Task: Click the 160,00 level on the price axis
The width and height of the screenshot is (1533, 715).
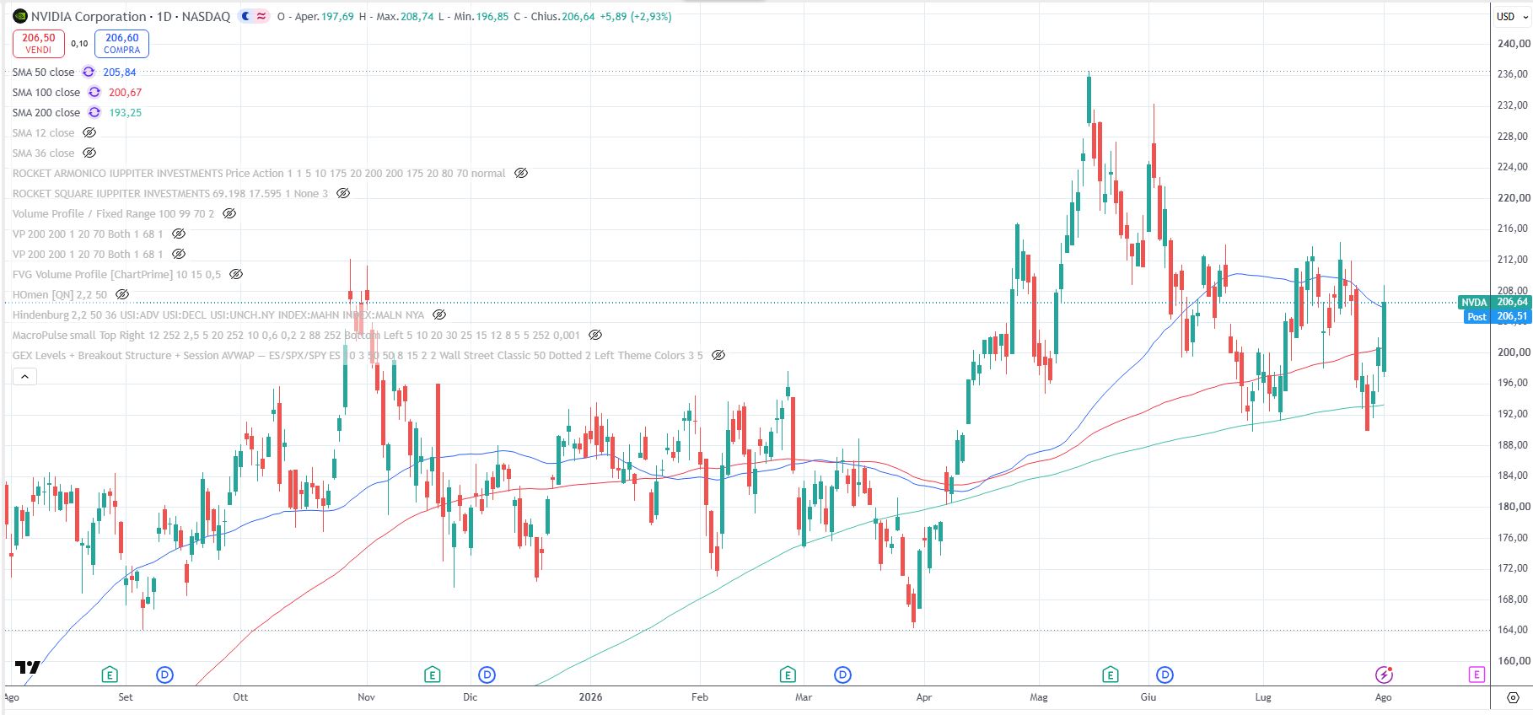Action: pyautogui.click(x=1514, y=661)
